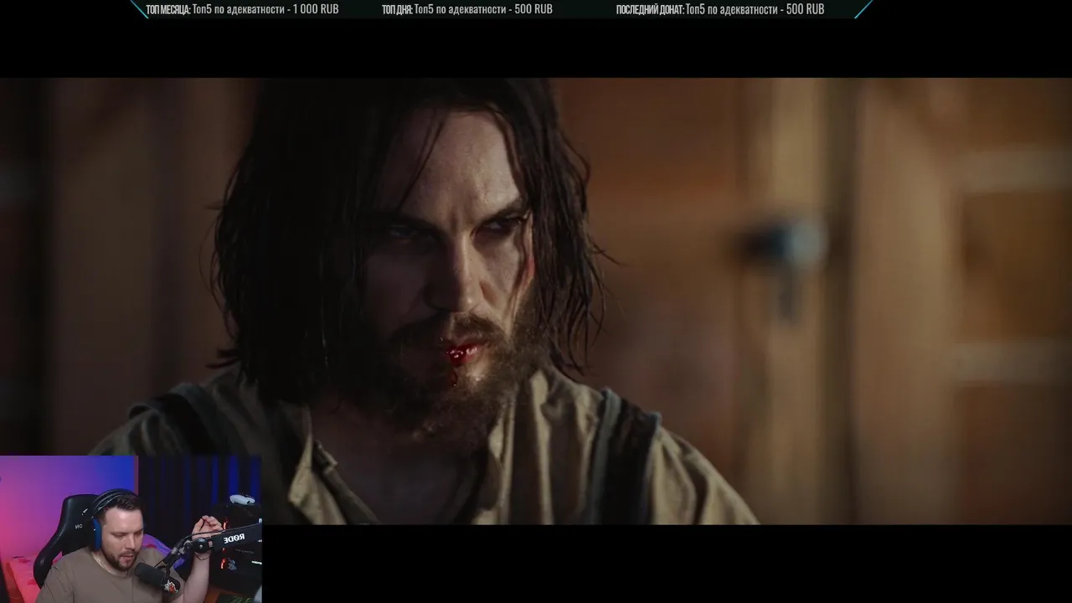
Task: Click the streamer webcam overlay
Action: [x=131, y=529]
